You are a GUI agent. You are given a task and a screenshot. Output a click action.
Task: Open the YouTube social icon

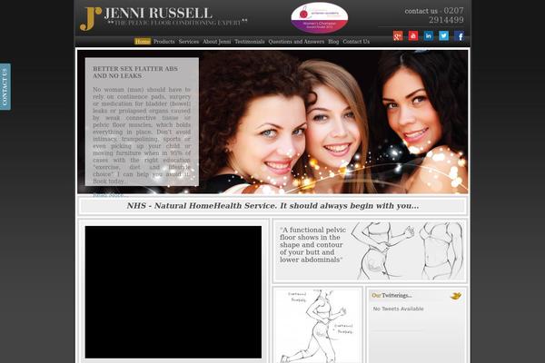(413, 35)
